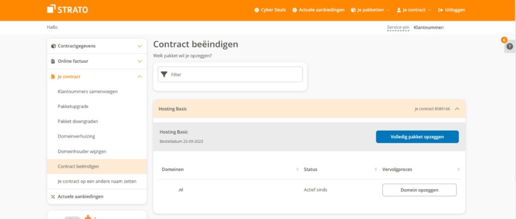Image resolution: width=516 pixels, height=219 pixels.
Task: Collapse the Hosting Basic contract panel
Action: point(457,108)
